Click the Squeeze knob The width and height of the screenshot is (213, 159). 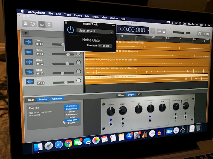(111, 111)
